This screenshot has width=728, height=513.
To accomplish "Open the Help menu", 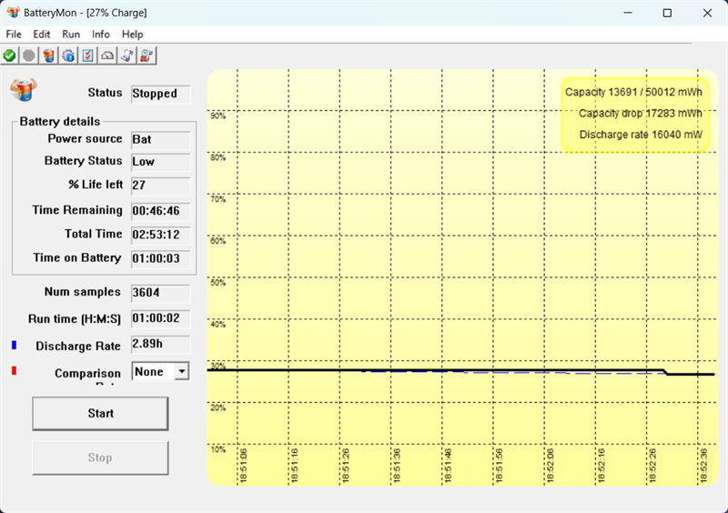I will pos(132,35).
